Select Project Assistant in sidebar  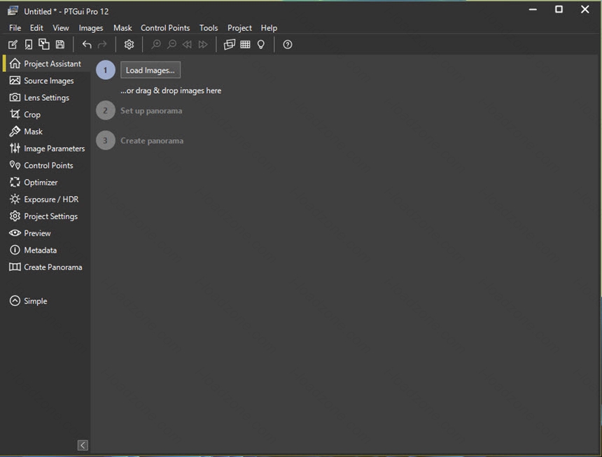click(45, 64)
